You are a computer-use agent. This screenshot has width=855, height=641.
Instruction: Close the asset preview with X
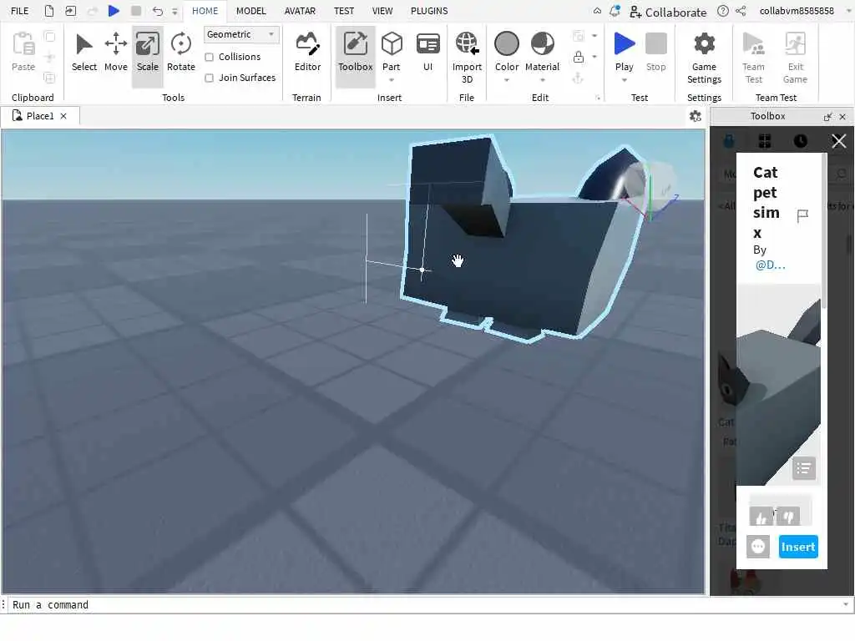pyautogui.click(x=838, y=141)
